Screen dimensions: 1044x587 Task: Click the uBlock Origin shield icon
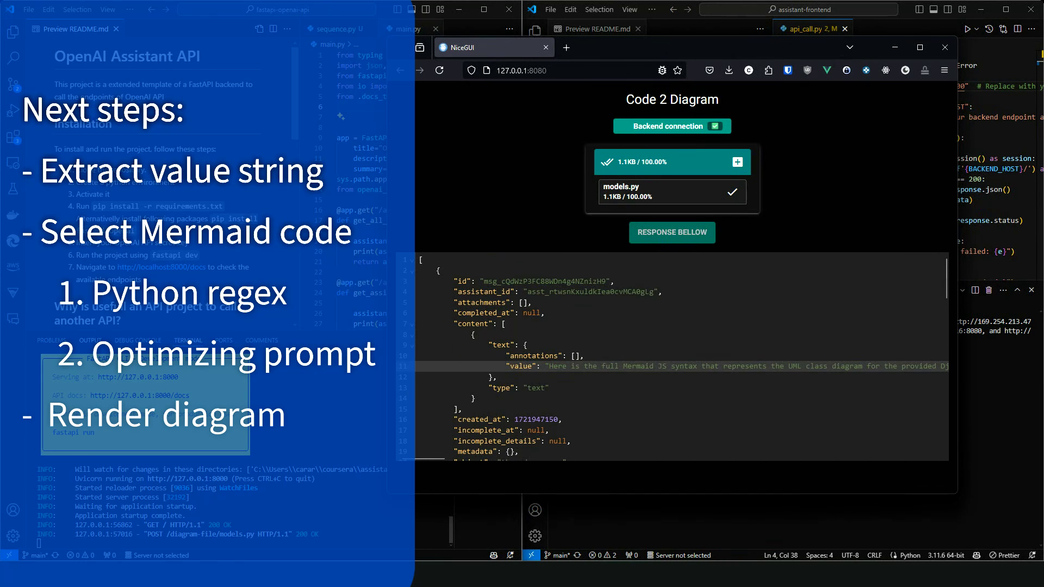[807, 70]
